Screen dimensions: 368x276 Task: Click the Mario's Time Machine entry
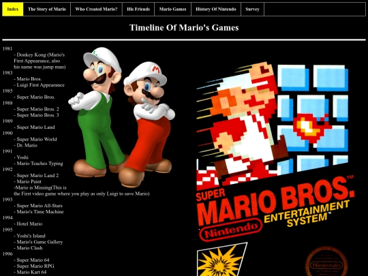point(39,212)
